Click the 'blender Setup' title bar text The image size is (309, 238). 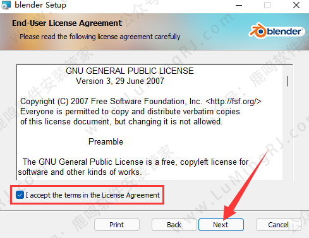pyautogui.click(x=40, y=5)
